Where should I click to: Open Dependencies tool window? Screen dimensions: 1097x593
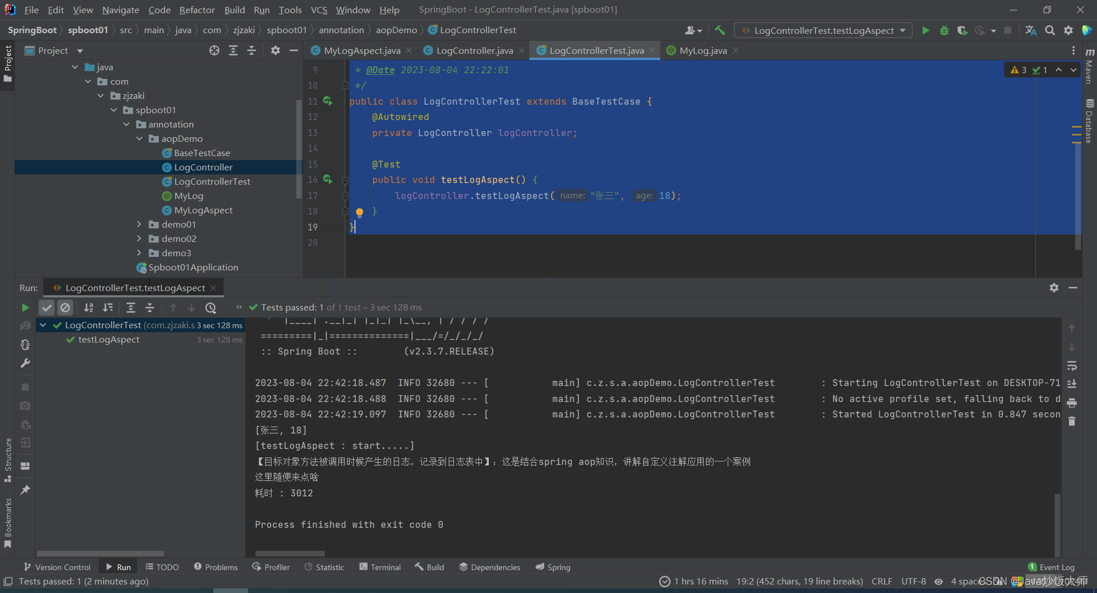pos(490,567)
